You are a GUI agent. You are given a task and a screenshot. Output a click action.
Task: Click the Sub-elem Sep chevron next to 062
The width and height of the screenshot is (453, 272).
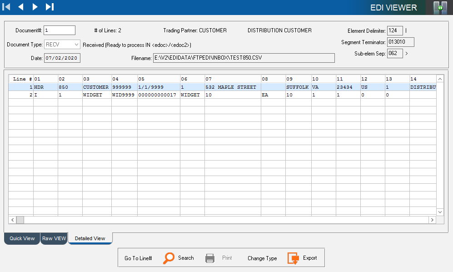point(406,53)
